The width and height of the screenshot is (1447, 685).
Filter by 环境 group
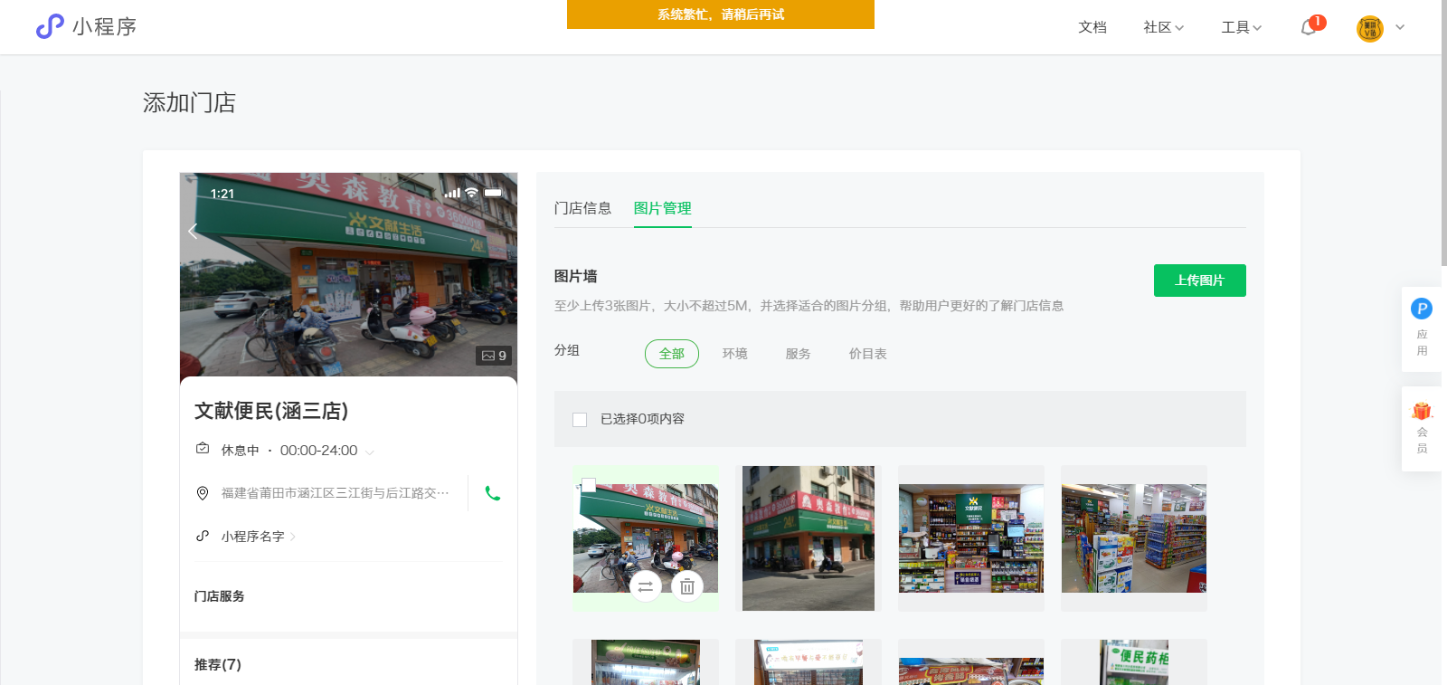(x=735, y=354)
